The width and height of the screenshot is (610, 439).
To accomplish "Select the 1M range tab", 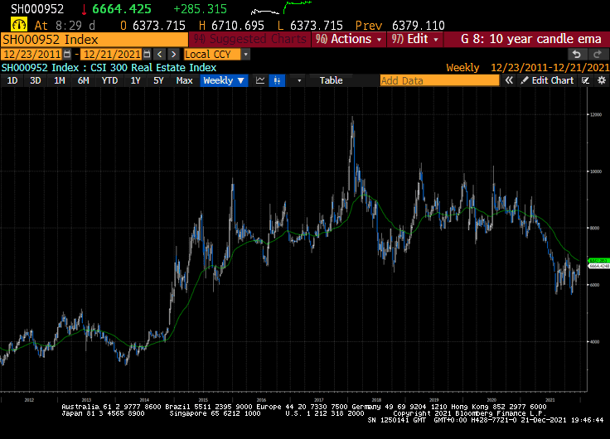I will pos(59,80).
